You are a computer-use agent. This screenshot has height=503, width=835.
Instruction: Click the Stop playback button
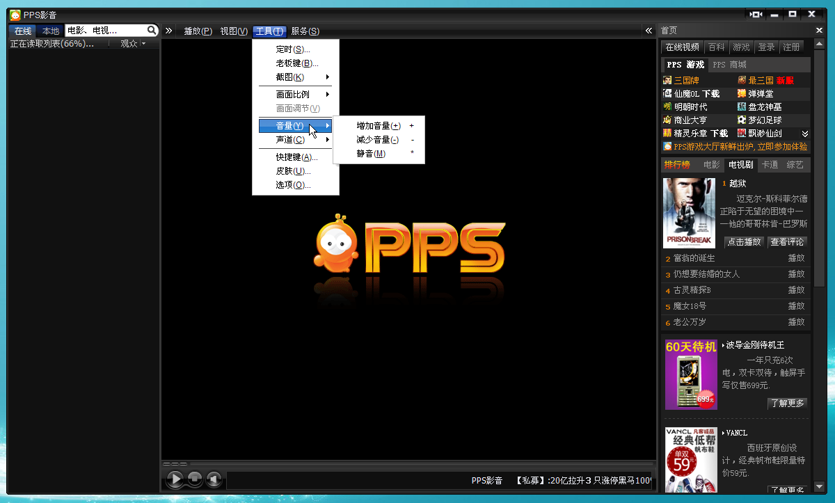coord(196,479)
